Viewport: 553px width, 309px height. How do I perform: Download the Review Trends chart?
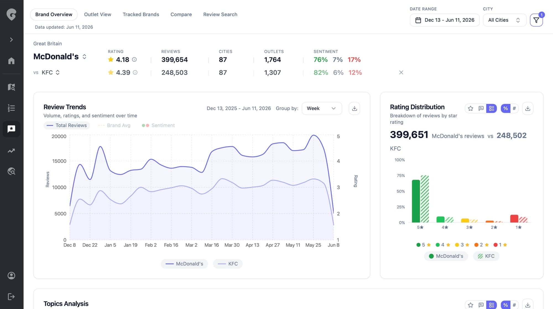click(354, 108)
